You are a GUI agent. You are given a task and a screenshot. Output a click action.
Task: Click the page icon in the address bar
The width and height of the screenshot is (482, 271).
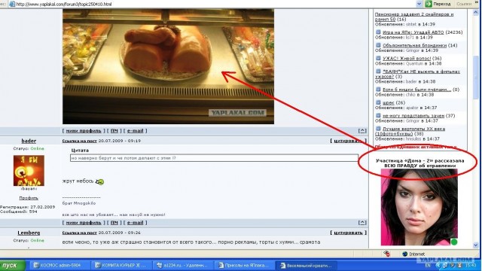(12, 4)
